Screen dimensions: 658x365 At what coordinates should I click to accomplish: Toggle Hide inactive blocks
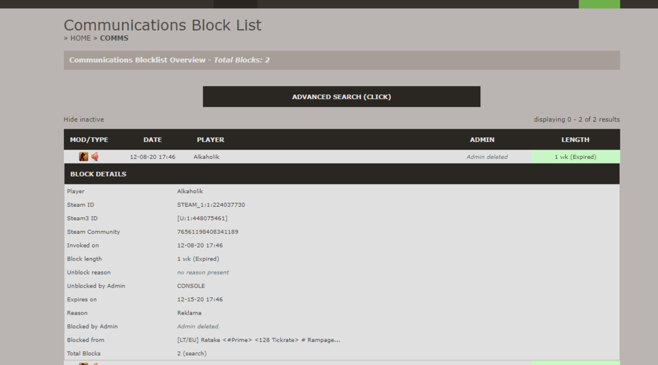pos(84,119)
